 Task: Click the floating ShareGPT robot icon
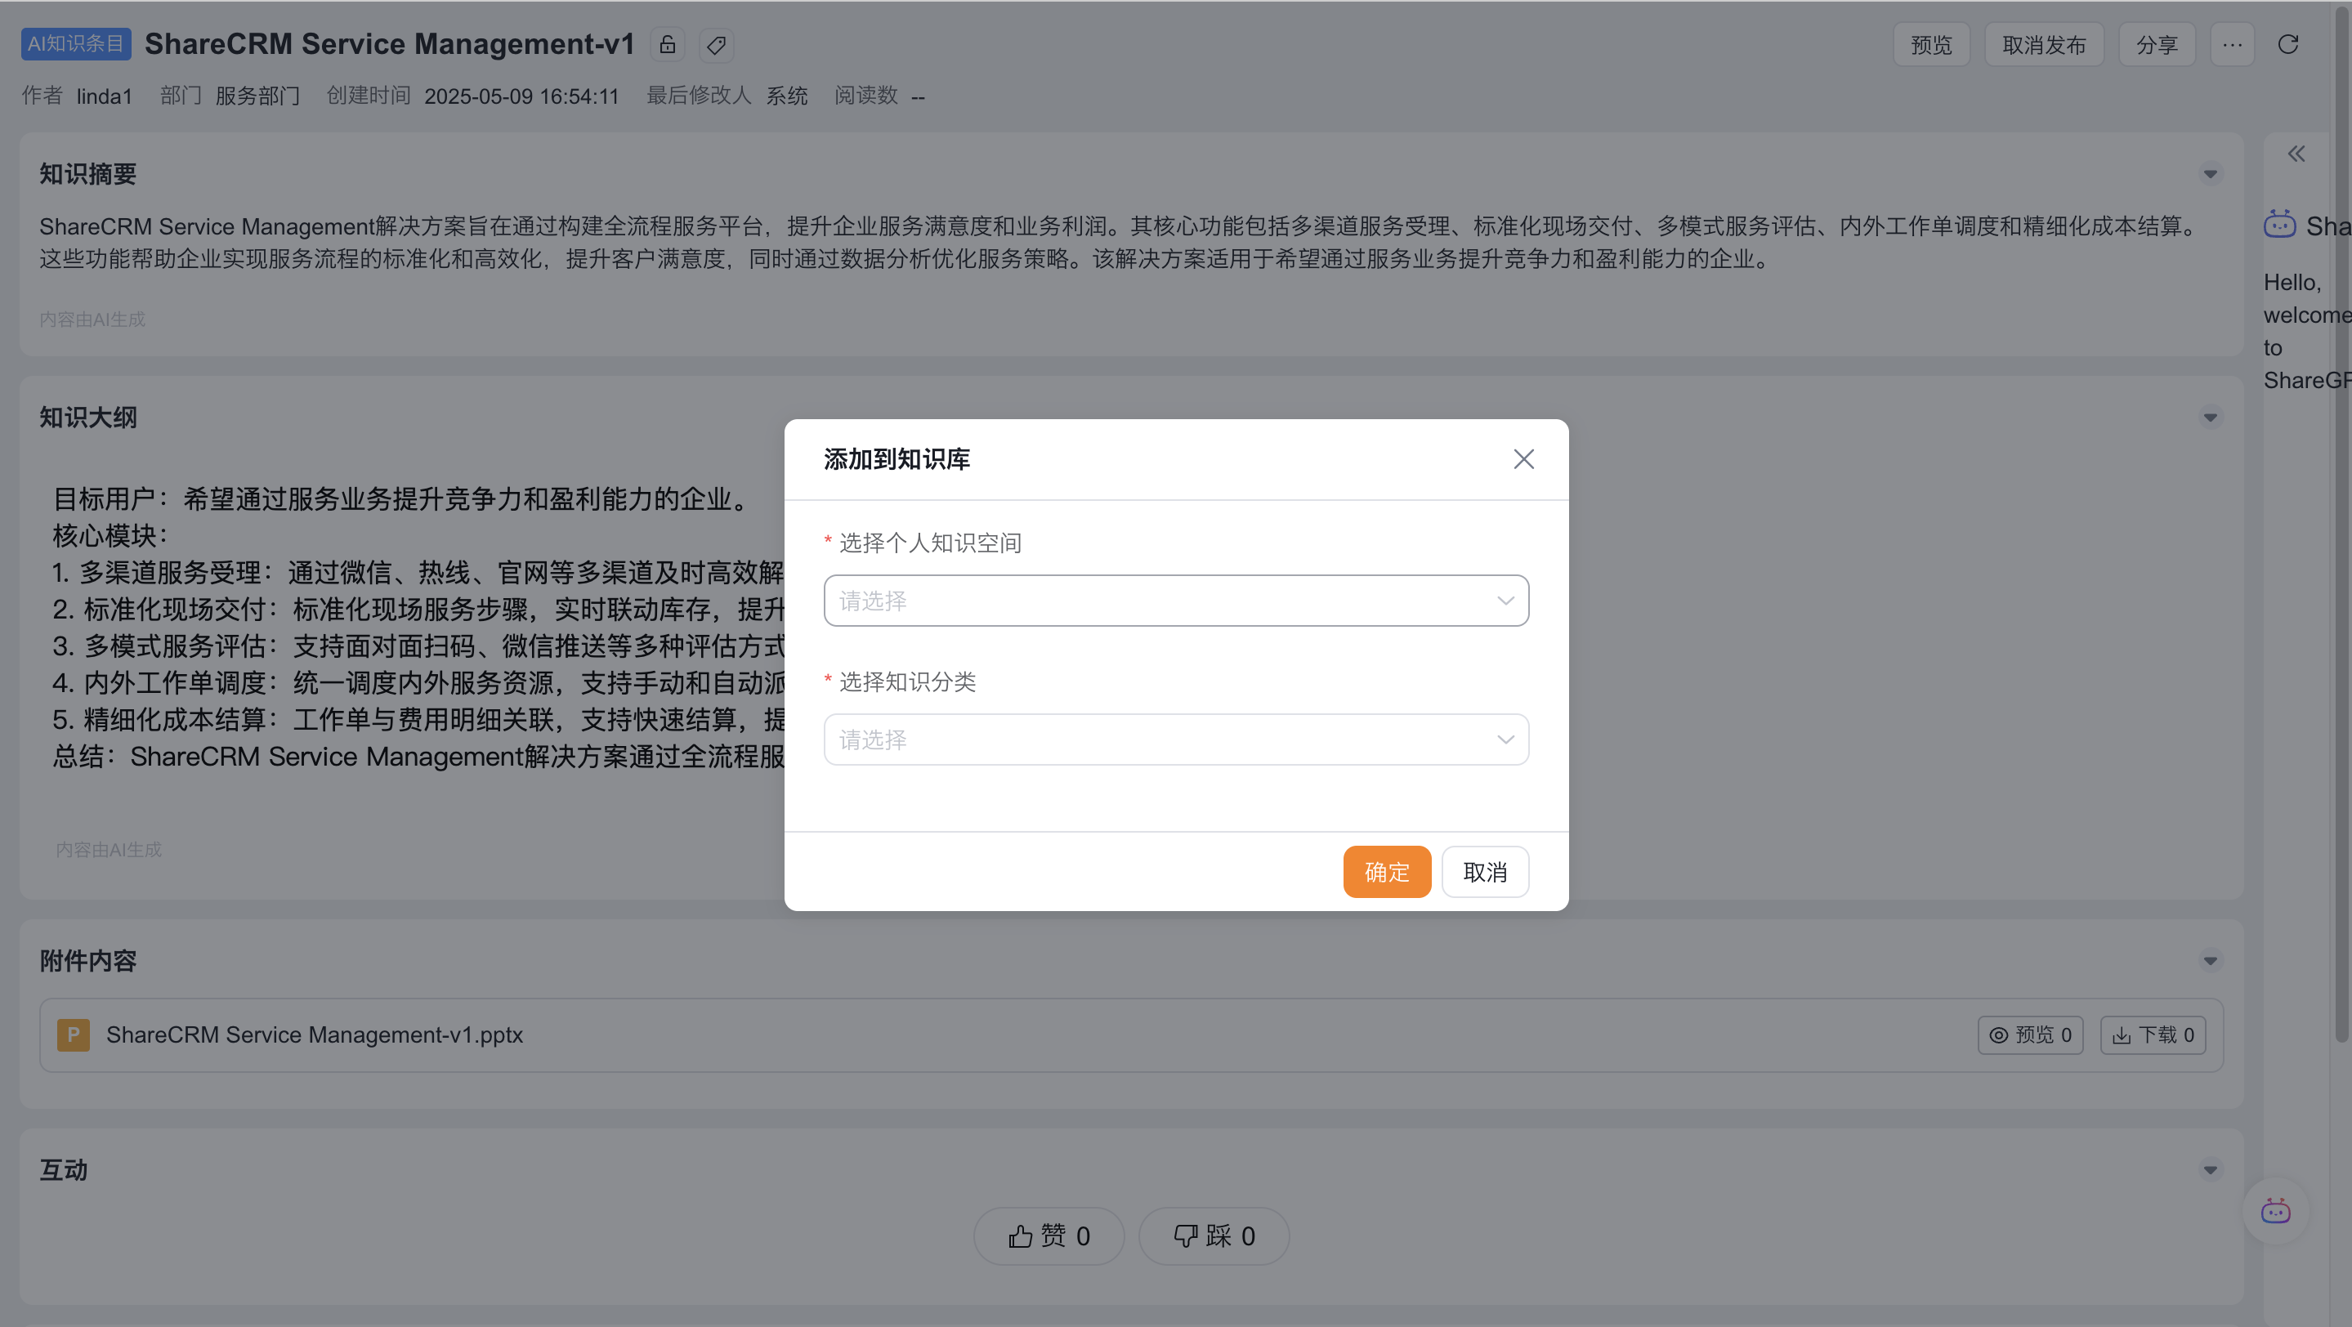[2275, 1211]
